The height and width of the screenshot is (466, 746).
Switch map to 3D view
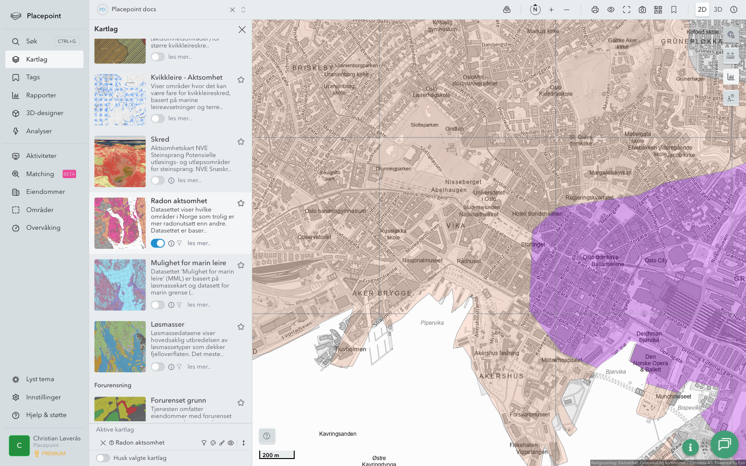(x=718, y=10)
